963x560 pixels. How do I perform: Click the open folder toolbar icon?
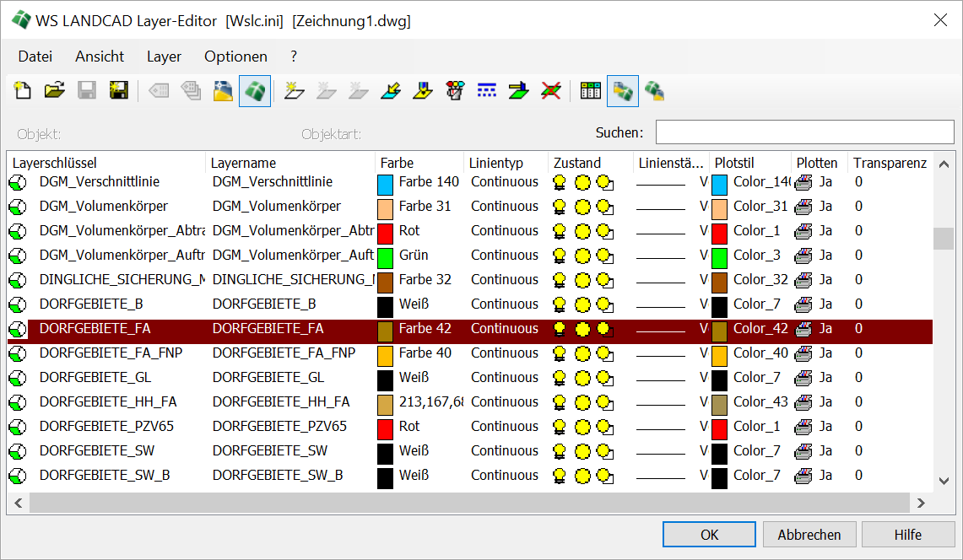55,91
